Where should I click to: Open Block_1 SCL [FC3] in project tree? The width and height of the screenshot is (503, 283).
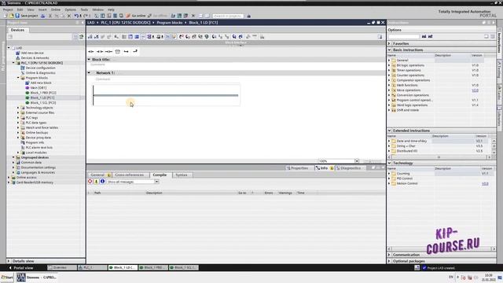[43, 103]
